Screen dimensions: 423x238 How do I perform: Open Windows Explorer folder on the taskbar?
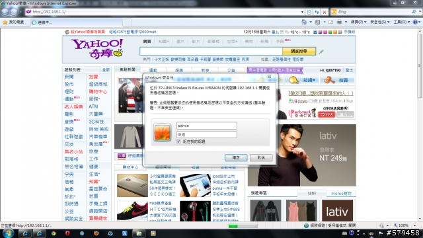pos(139,233)
